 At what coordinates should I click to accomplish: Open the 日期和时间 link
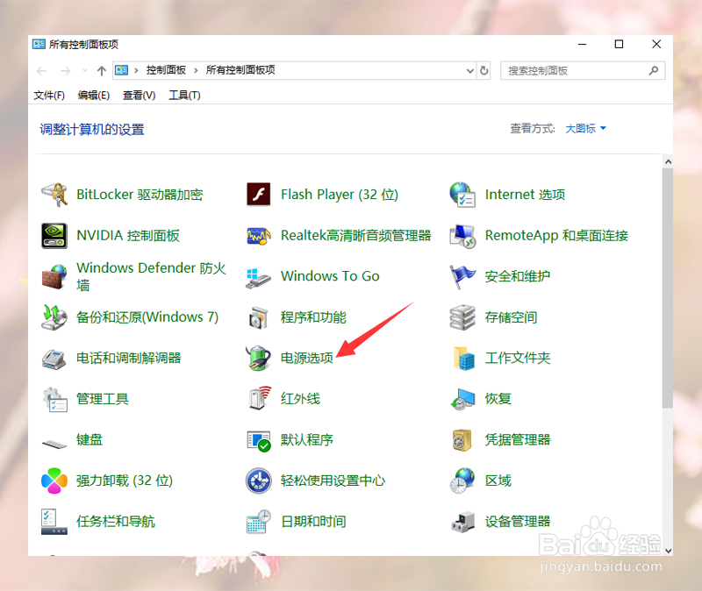pyautogui.click(x=313, y=522)
